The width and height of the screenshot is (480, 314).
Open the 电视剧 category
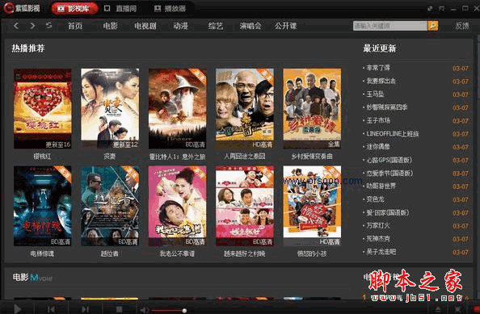[145, 26]
